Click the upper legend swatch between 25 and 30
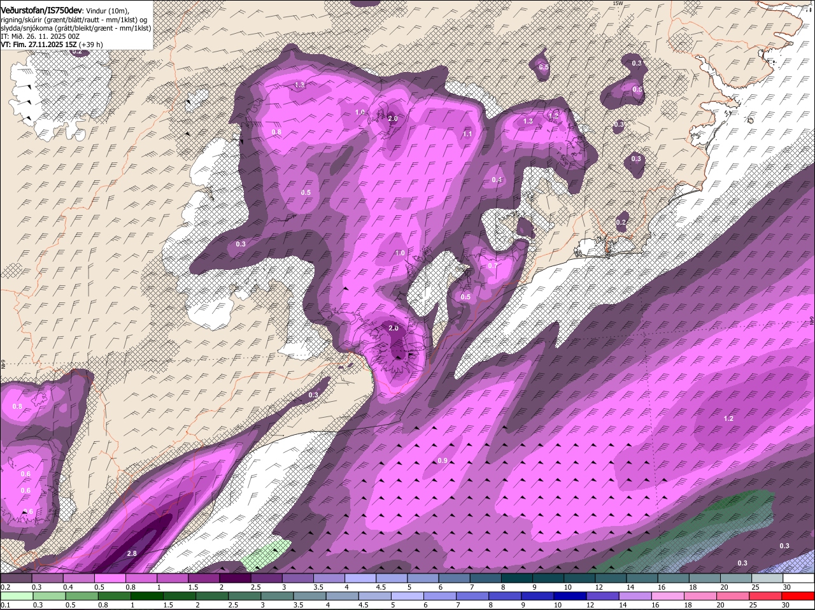This screenshot has height=610, width=815. click(x=767, y=578)
